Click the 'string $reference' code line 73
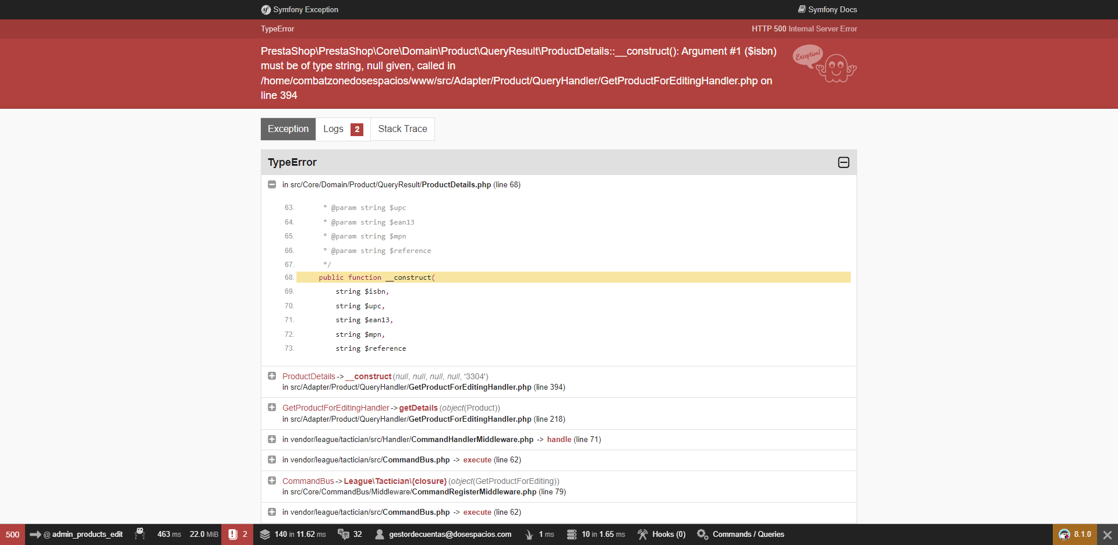Screen dimensions: 1118x545 tap(371, 349)
